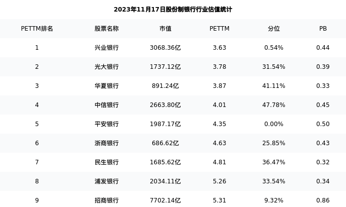Click rank number 7 in 民生银行 row

click(x=37, y=162)
